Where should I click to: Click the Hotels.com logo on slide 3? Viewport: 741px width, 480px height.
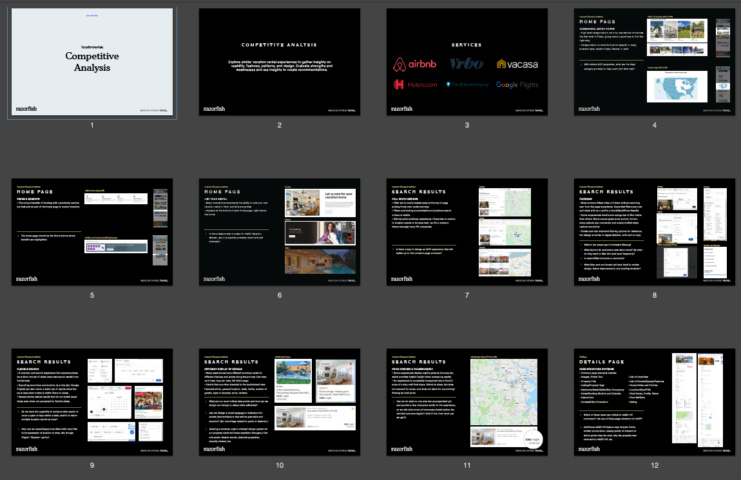point(416,84)
